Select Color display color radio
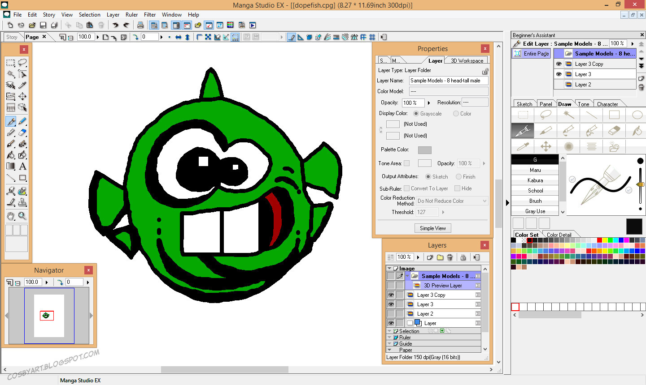The image size is (646, 385). pos(456,114)
